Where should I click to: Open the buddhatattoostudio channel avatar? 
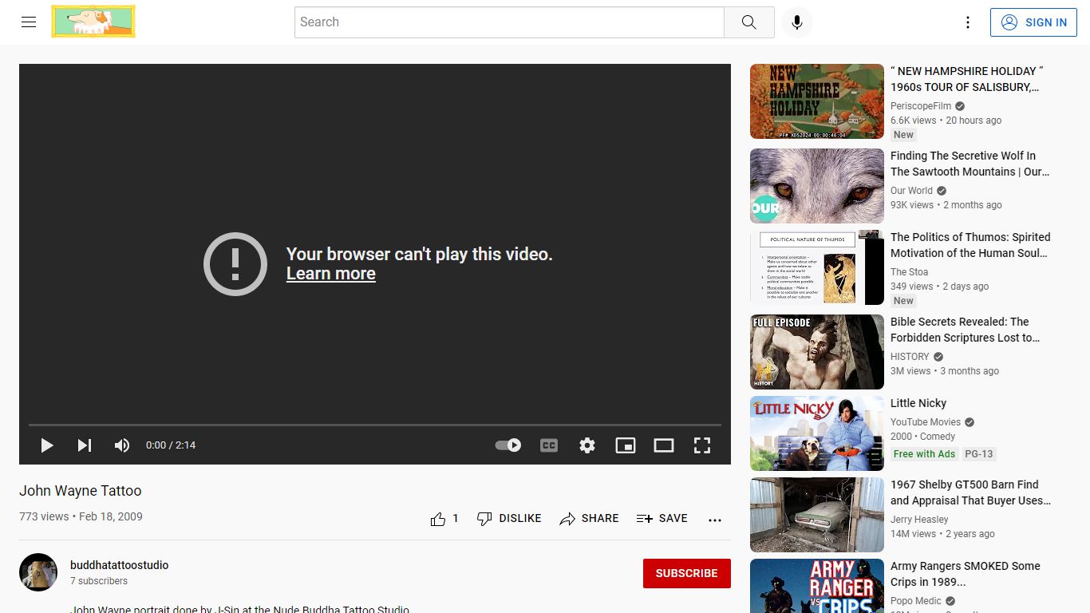38,572
